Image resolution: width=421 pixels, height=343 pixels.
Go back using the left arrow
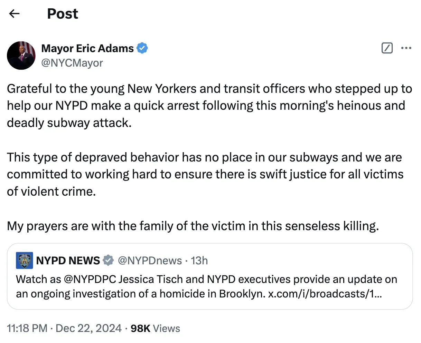(14, 14)
